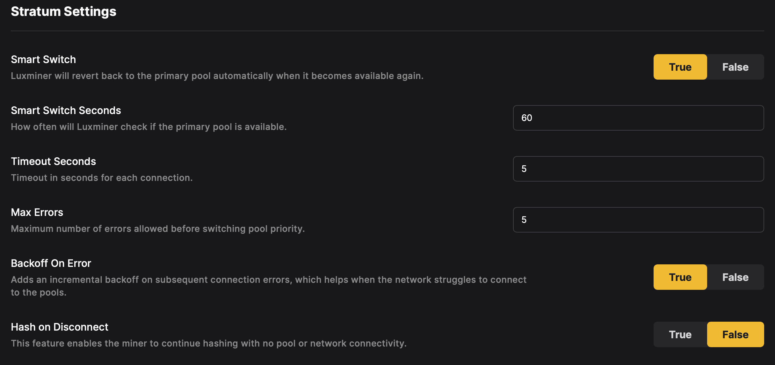The image size is (775, 365).
Task: Click the False button for Hash on Disconnect
Action: (735, 334)
